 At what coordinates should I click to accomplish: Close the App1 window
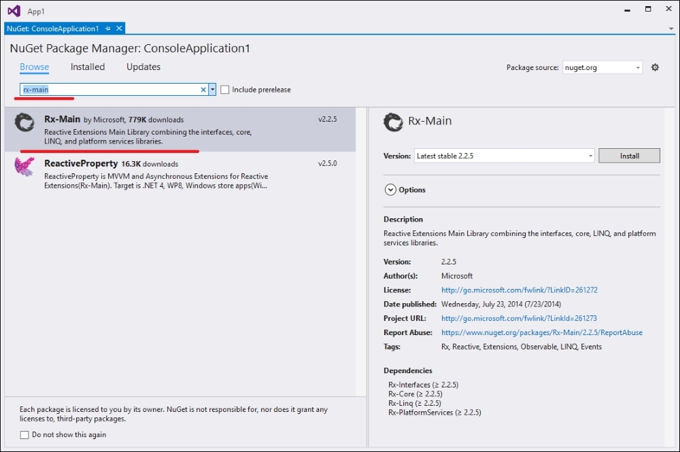[x=668, y=9]
